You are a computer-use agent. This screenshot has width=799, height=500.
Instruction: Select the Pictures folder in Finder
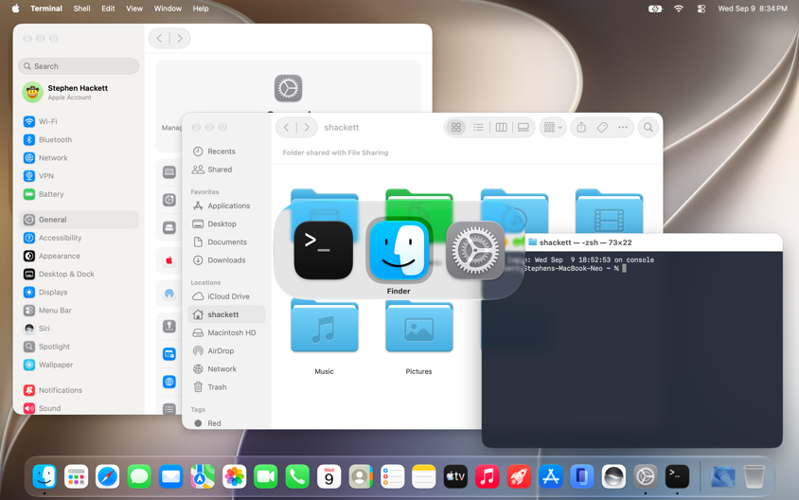418,327
